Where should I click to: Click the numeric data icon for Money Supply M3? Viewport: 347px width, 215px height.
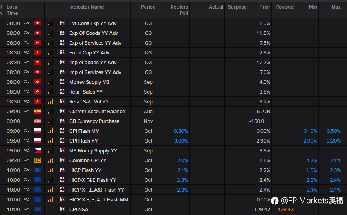point(62,82)
